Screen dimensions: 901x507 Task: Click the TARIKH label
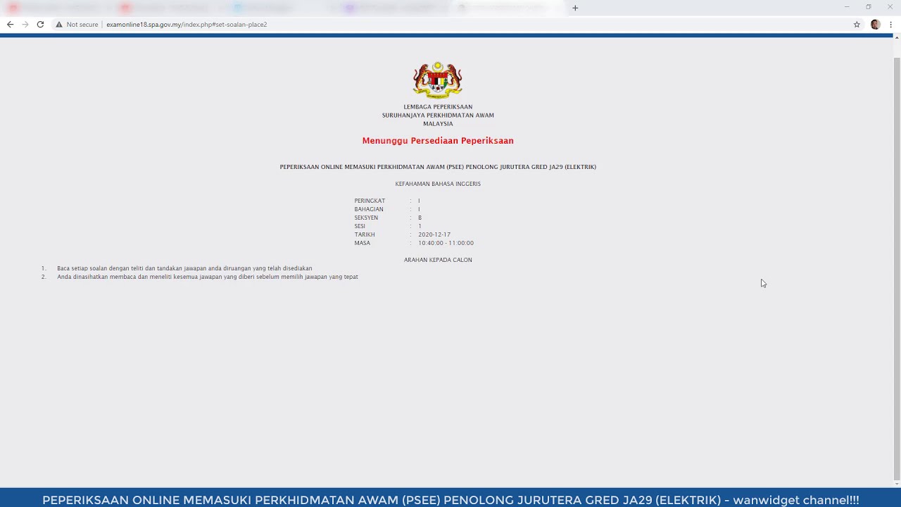[365, 234]
